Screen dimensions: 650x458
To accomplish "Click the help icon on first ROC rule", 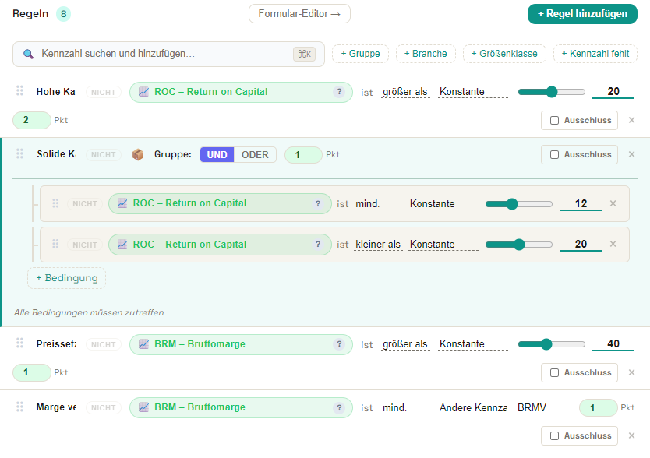I will click(339, 92).
